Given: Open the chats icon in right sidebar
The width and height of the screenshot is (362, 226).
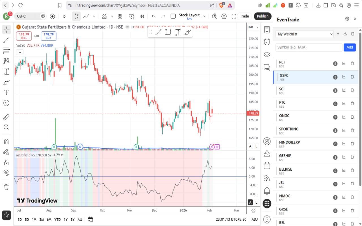Looking at the screenshot, I should (x=267, y=67).
